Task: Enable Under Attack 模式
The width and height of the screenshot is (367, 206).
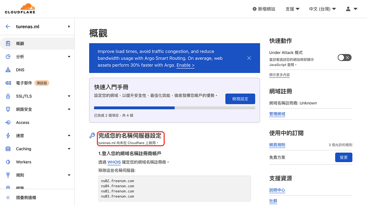Action: (x=344, y=57)
